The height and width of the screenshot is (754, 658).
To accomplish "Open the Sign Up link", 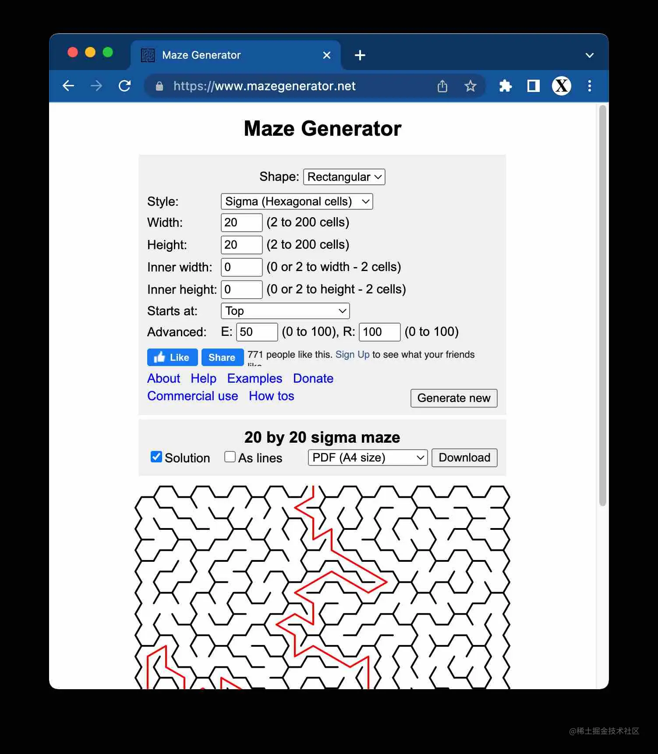I will point(352,355).
